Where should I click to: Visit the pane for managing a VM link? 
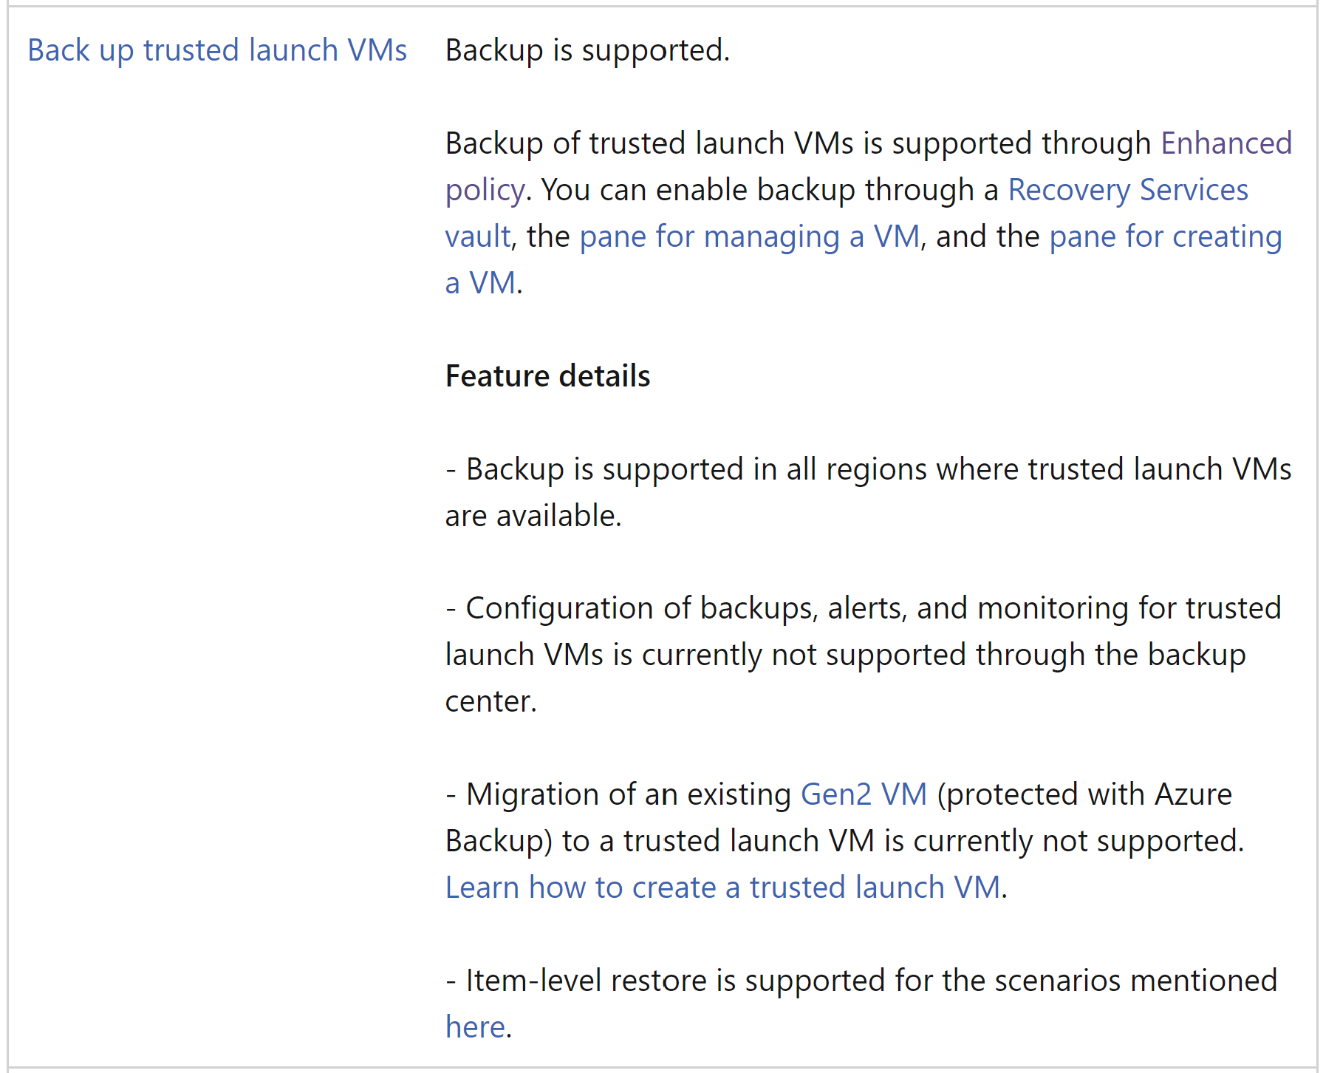coord(749,236)
